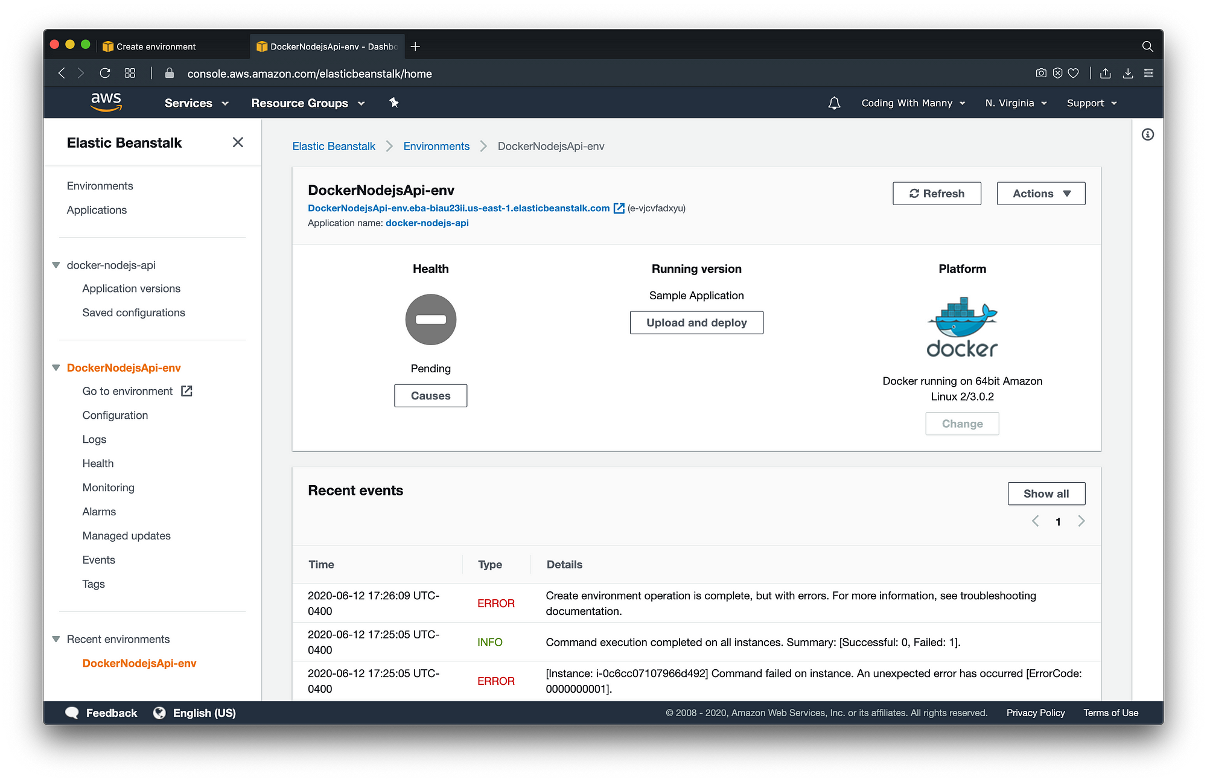
Task: Click the browser forward arrow
Action: tap(81, 74)
